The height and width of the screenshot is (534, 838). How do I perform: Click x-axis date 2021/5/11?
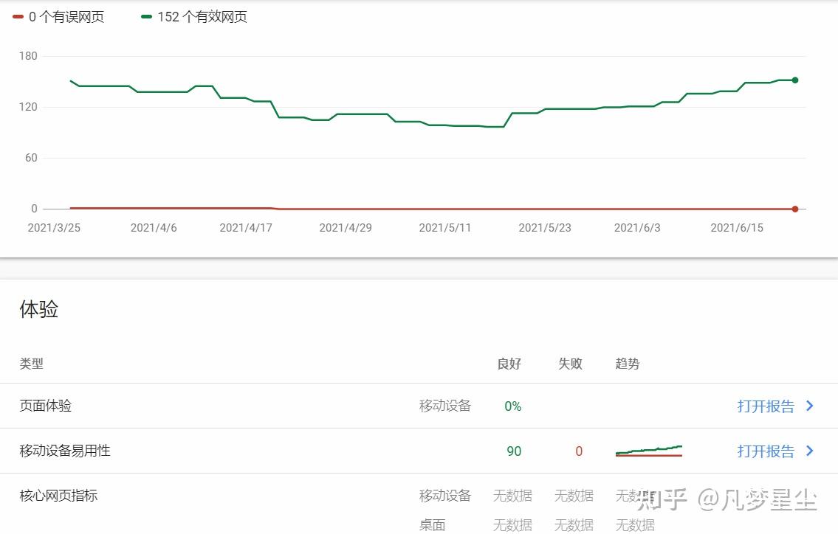tap(444, 228)
